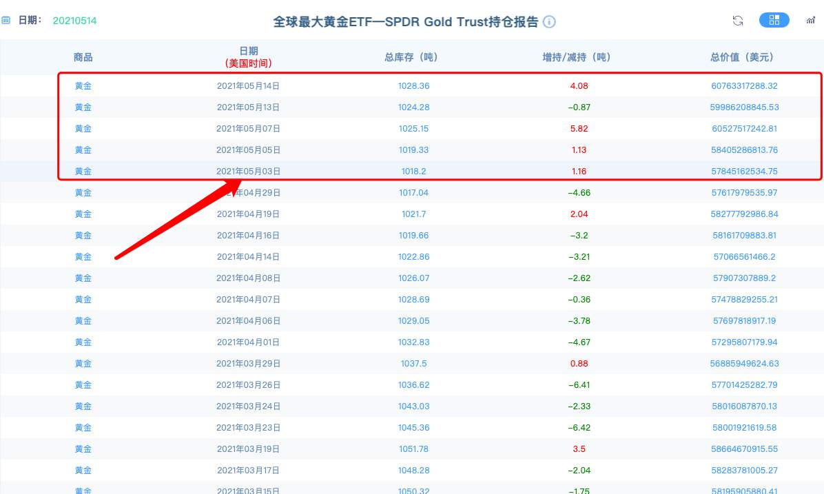
Task: Click the change value -0.36
Action: point(579,300)
